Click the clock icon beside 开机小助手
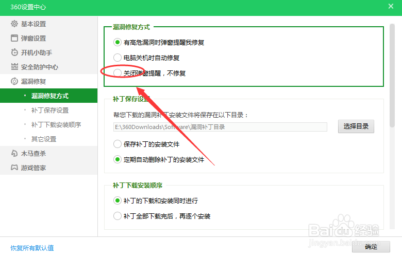The height and width of the screenshot is (257, 402). click(x=14, y=52)
